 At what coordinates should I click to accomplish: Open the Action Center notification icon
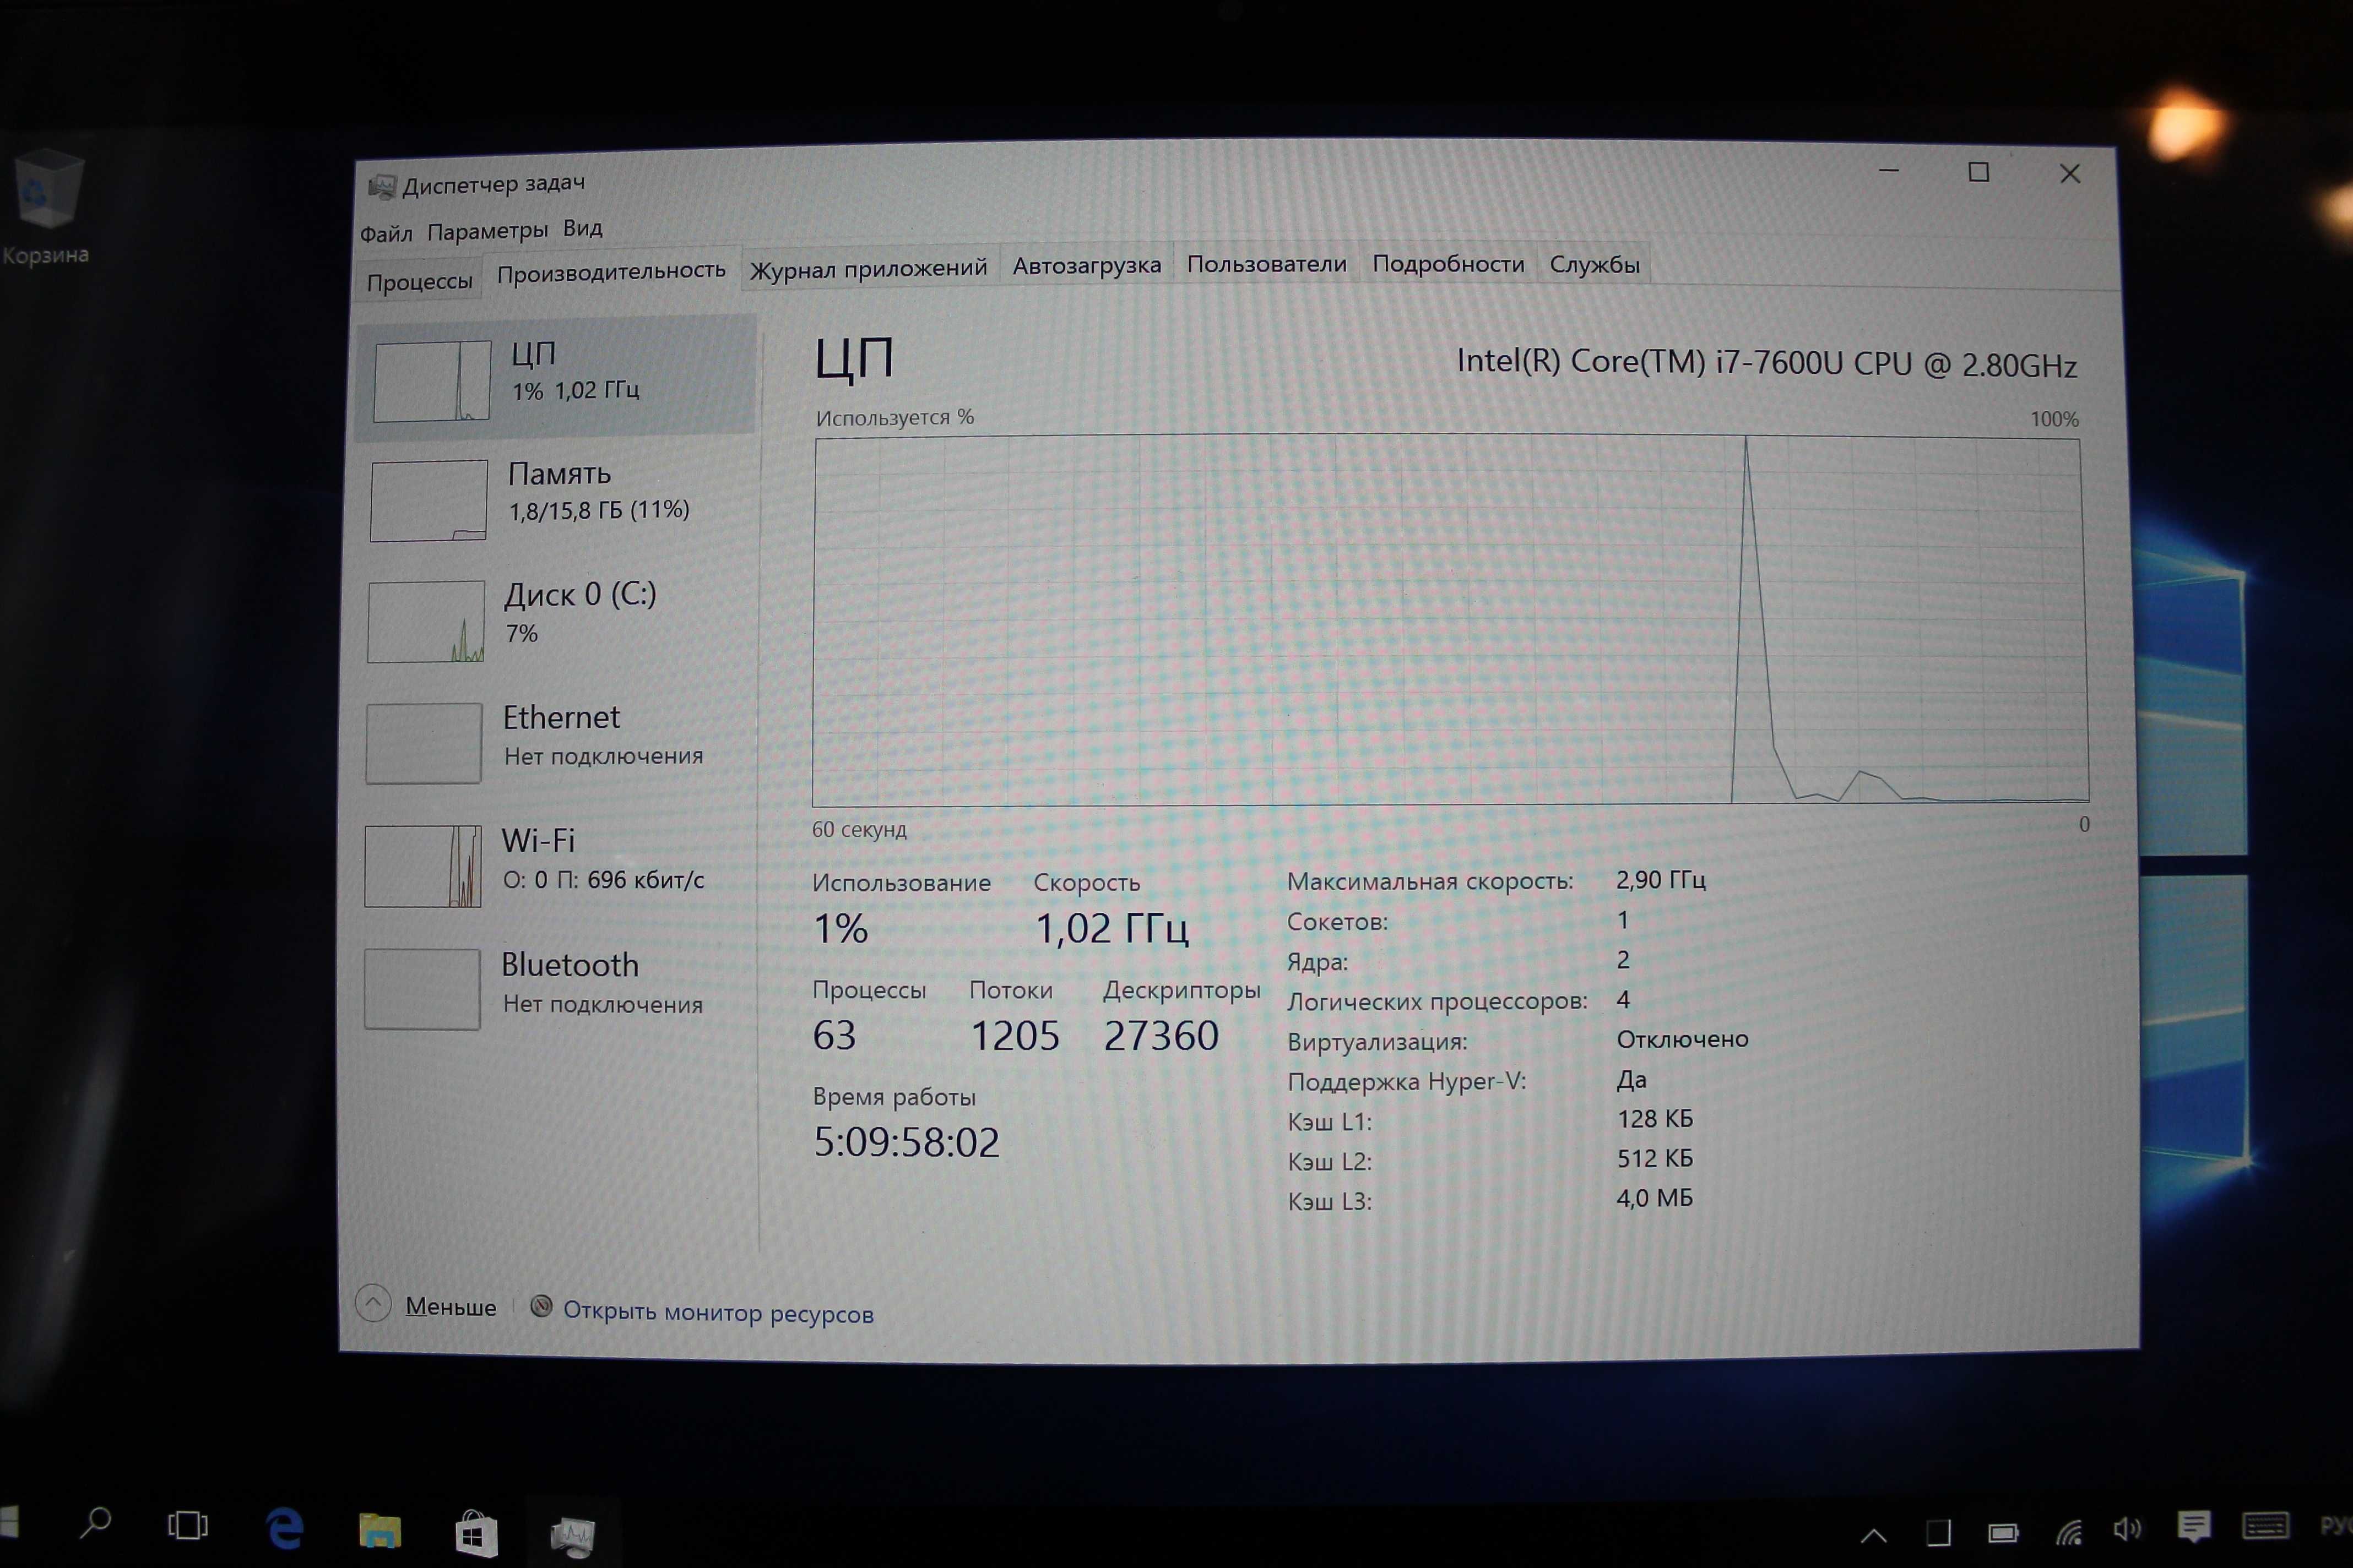[2194, 1527]
